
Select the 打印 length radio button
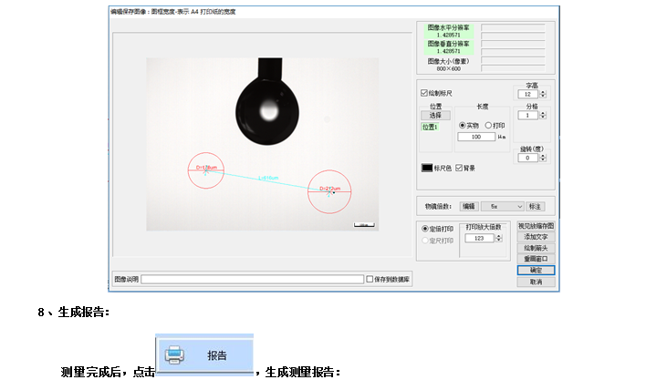click(x=488, y=125)
